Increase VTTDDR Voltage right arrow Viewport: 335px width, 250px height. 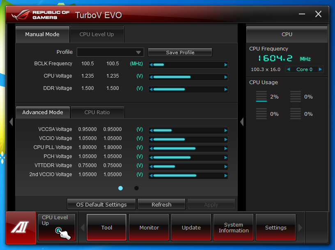tap(226, 166)
